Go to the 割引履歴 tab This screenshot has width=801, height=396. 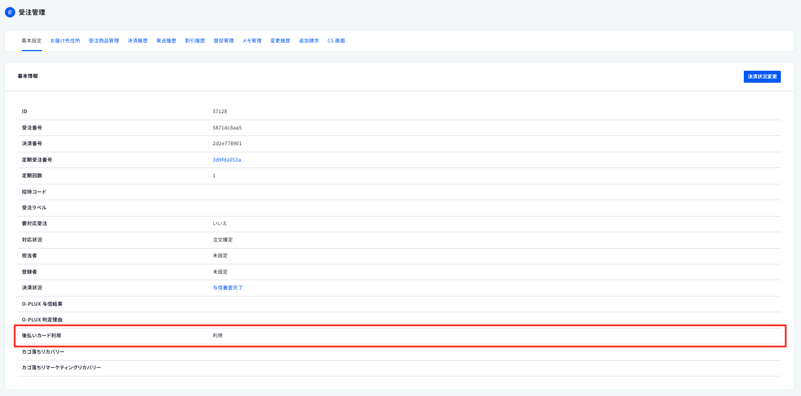click(195, 41)
